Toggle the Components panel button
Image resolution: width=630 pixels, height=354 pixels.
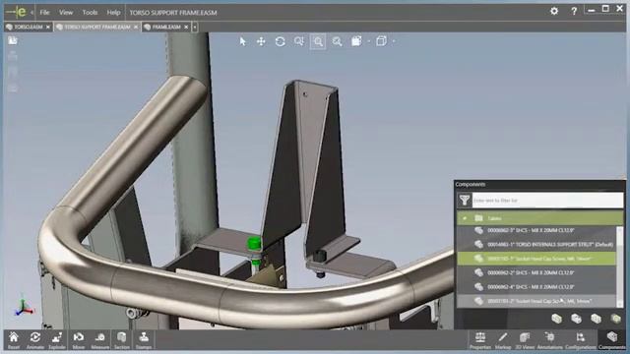[x=612, y=340]
